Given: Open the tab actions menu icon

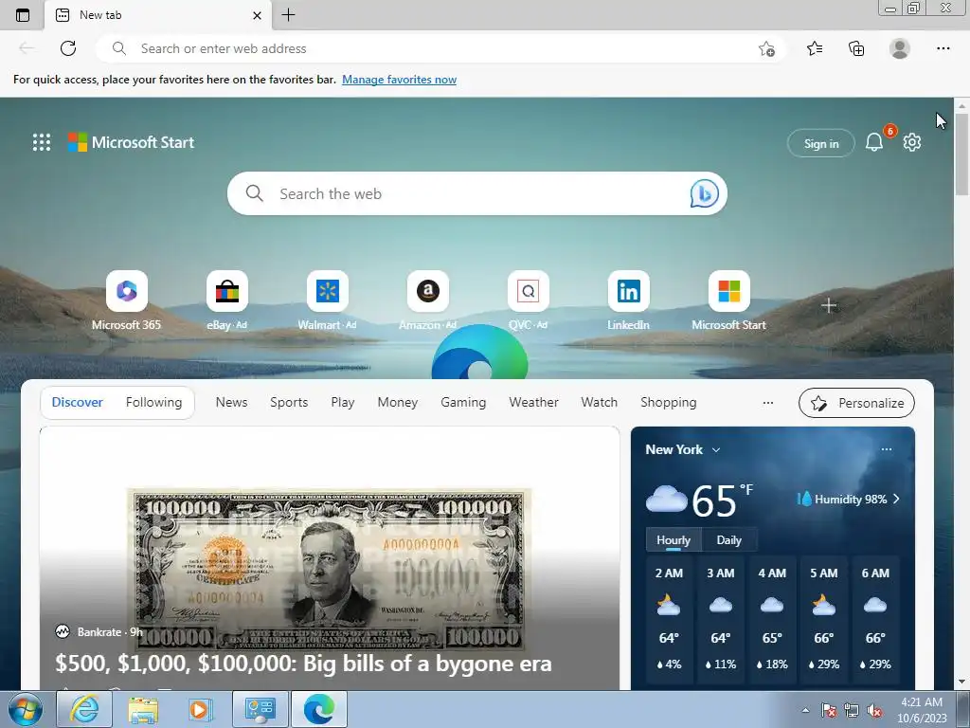Looking at the screenshot, I should [23, 15].
